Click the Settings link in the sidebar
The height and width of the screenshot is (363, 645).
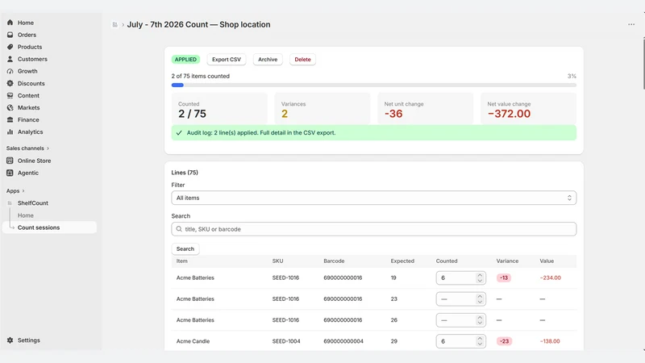29,340
